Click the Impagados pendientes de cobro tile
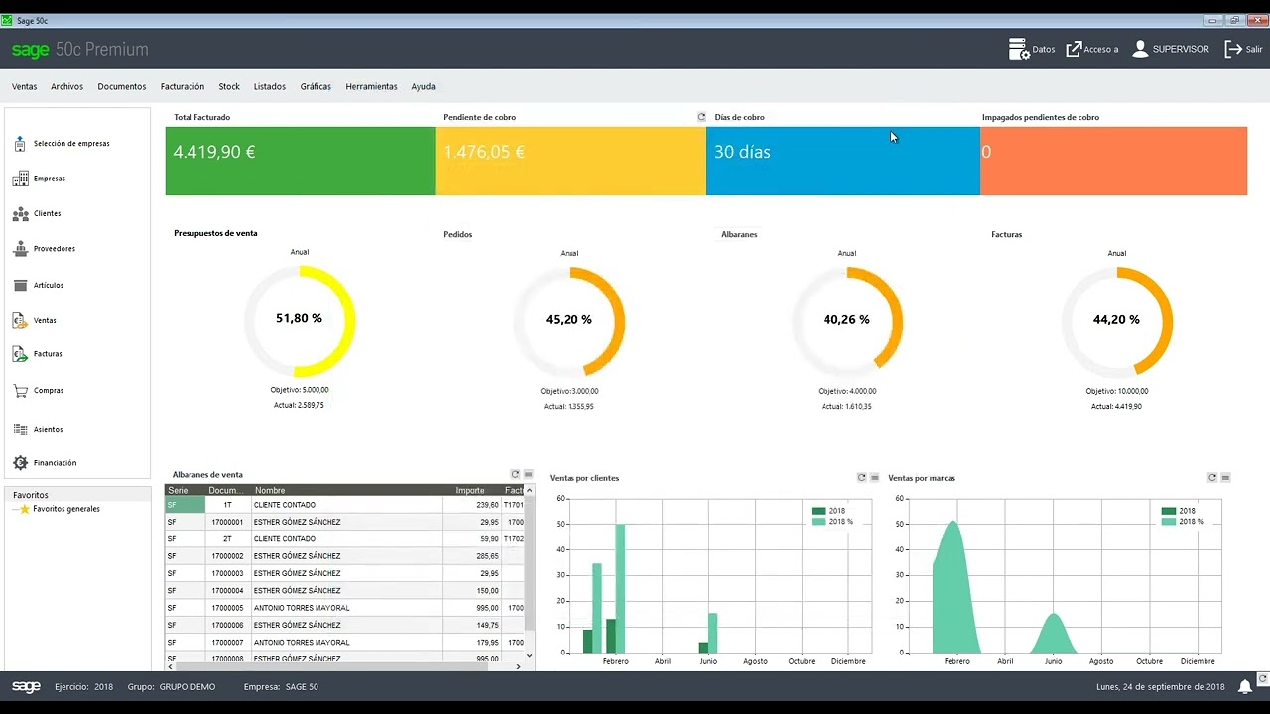This screenshot has height=714, width=1270. (1113, 161)
